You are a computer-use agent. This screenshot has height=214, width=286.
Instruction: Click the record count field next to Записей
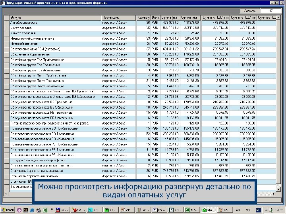pyautogui.click(x=271, y=11)
